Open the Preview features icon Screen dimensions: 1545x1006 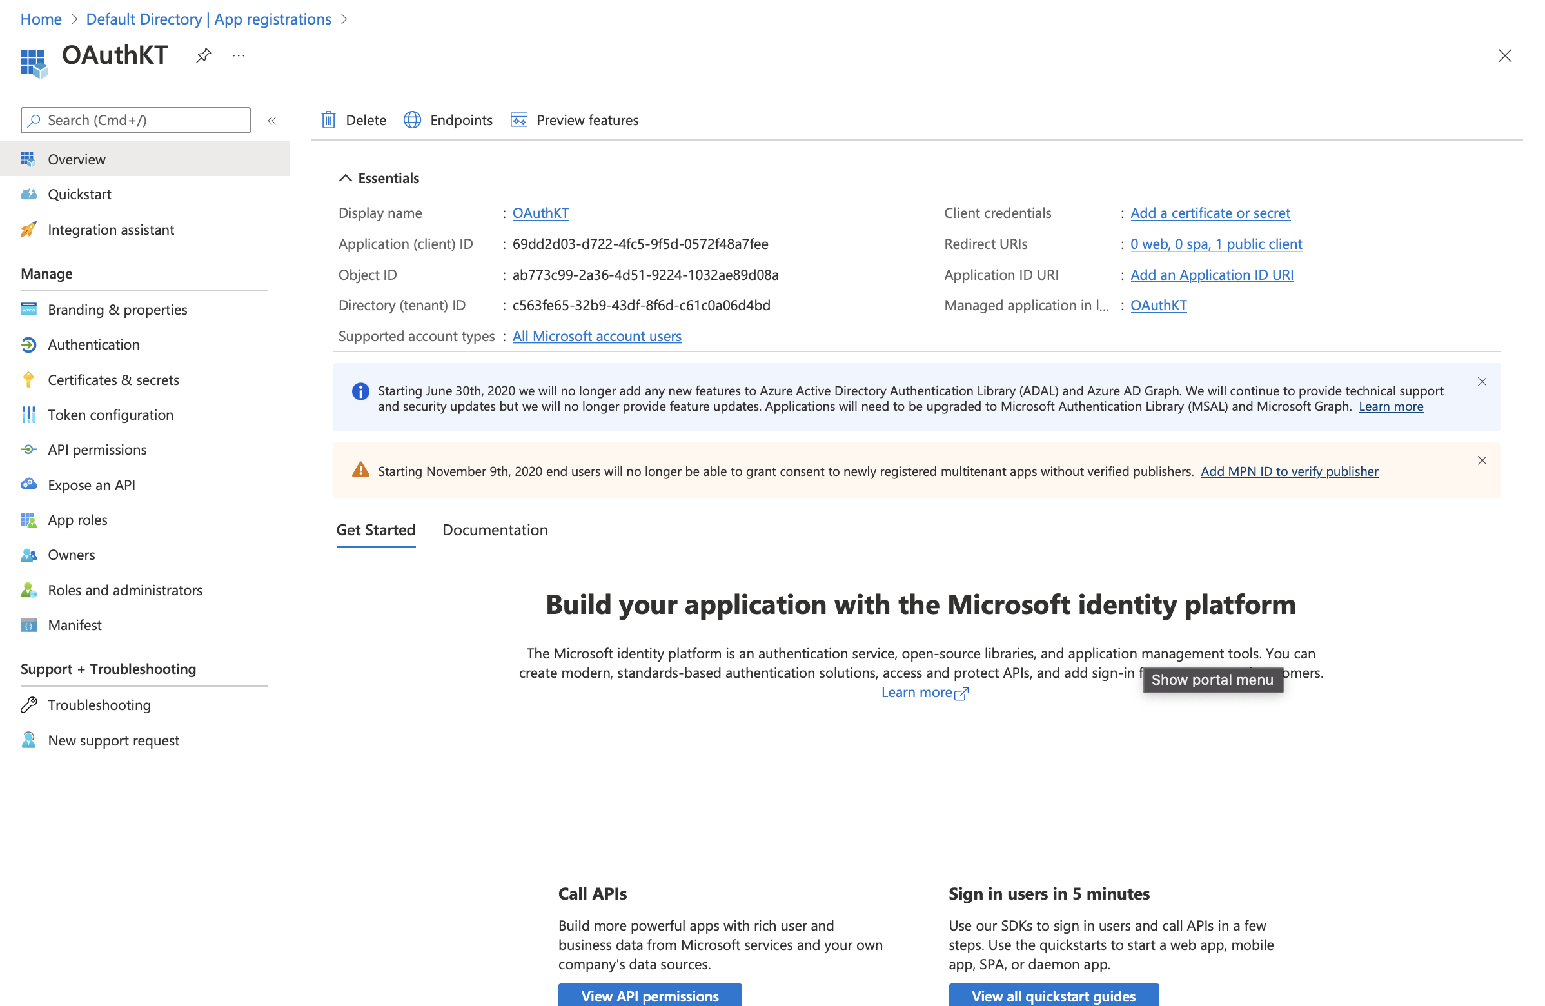click(518, 120)
